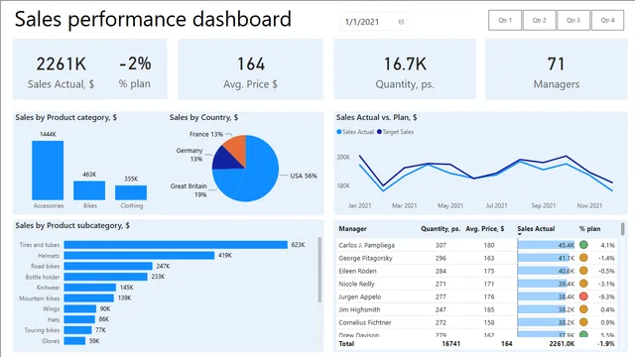Click red status dot for Jurgen Appelo
Viewport: 635px width, 357px height.
click(583, 297)
